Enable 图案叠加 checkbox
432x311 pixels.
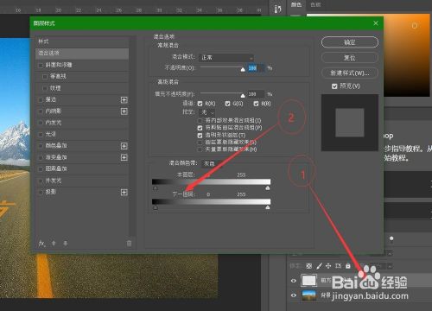[41, 169]
